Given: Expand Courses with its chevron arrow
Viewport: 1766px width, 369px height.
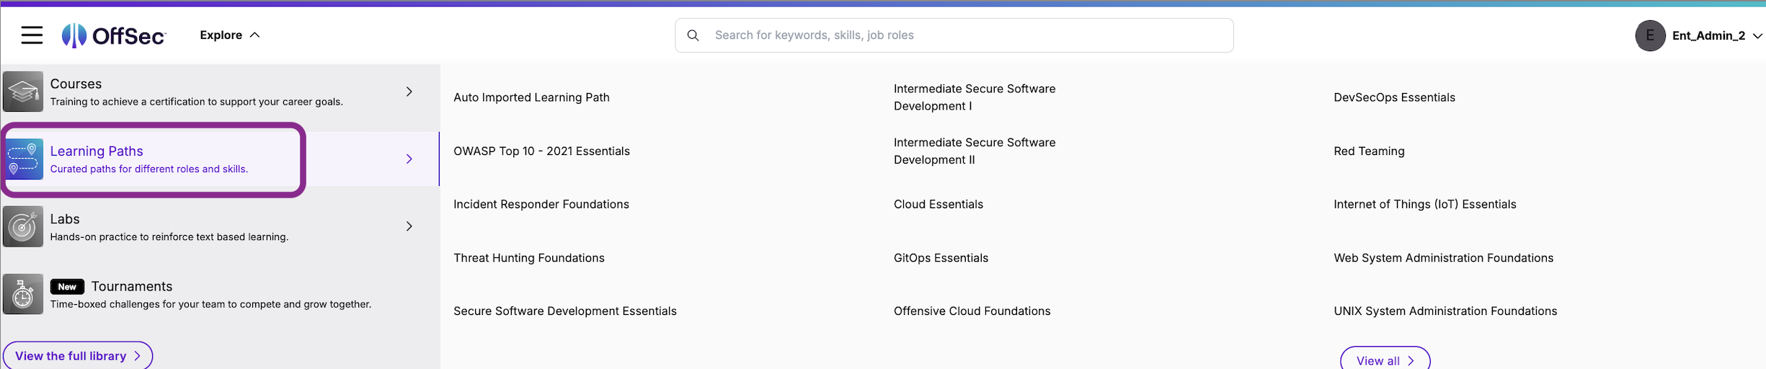Looking at the screenshot, I should point(409,92).
